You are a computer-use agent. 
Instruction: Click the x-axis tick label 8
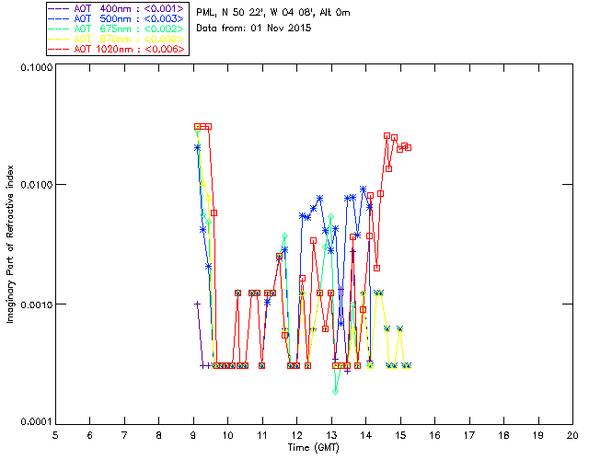click(159, 435)
